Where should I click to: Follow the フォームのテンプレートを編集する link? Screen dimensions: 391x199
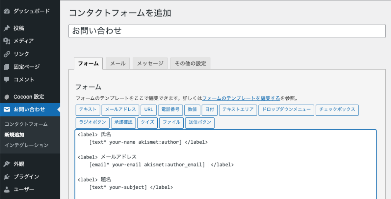(241, 98)
